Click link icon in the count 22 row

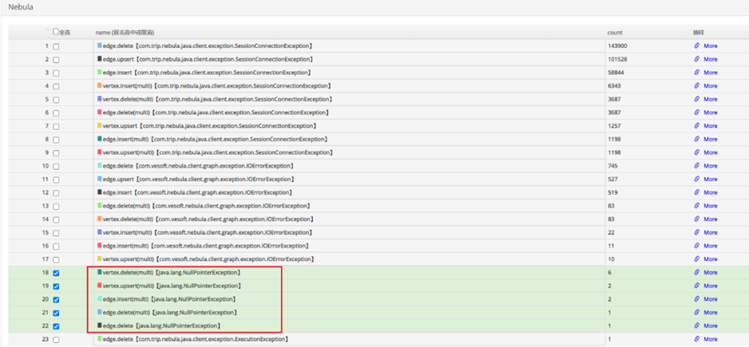point(697,232)
